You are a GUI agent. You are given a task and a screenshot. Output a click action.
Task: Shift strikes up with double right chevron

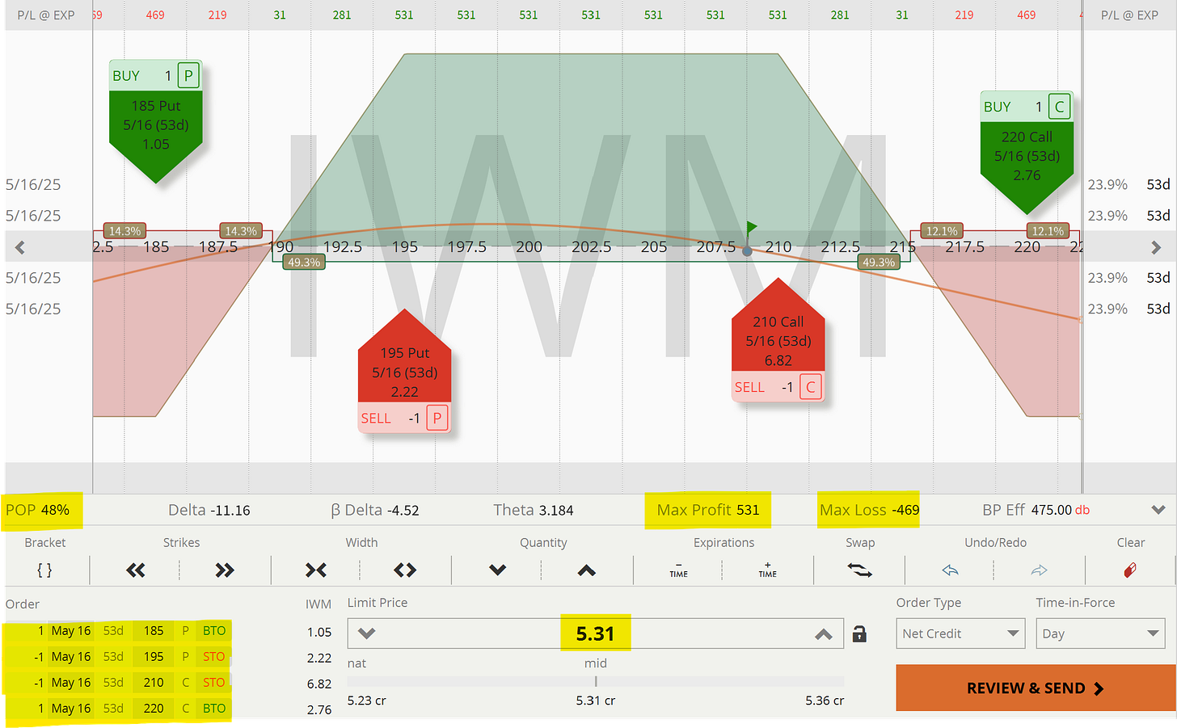click(x=225, y=570)
